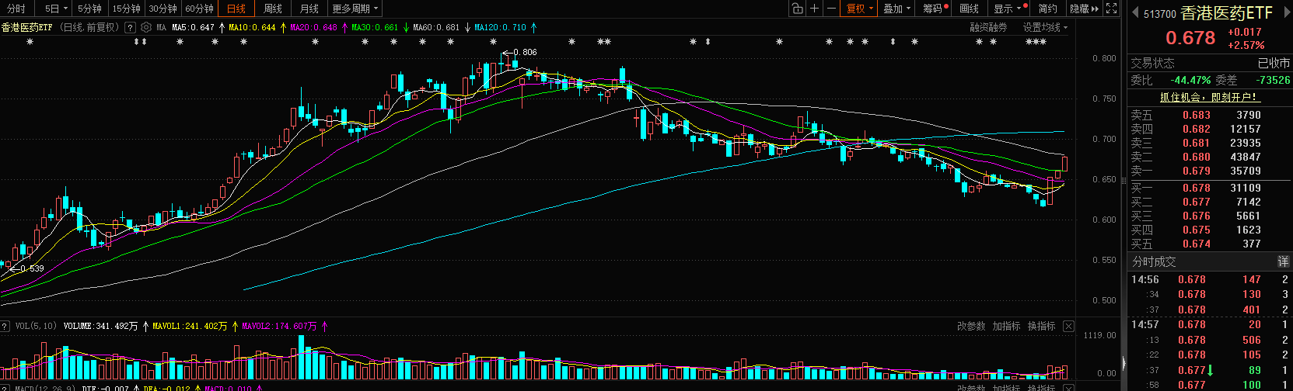This screenshot has width=1293, height=391.
Task: Click the lock icon in chart toolbar
Action: click(797, 9)
